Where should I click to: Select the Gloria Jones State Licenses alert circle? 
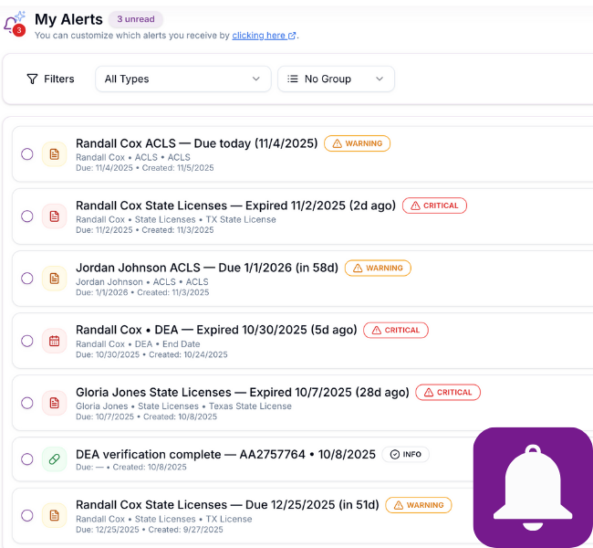[x=27, y=403]
